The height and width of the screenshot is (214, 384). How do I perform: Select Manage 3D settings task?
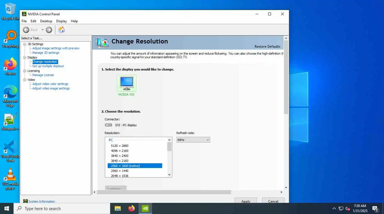(46, 53)
